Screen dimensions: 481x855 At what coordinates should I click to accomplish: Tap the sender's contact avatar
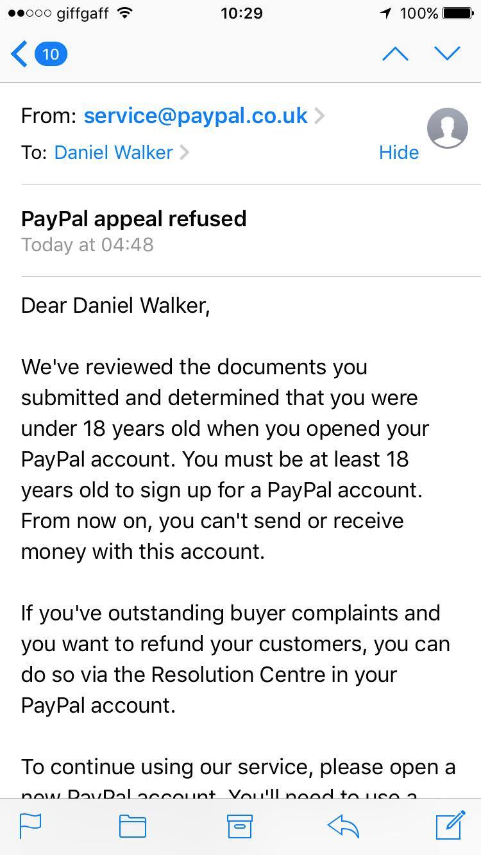(x=448, y=128)
